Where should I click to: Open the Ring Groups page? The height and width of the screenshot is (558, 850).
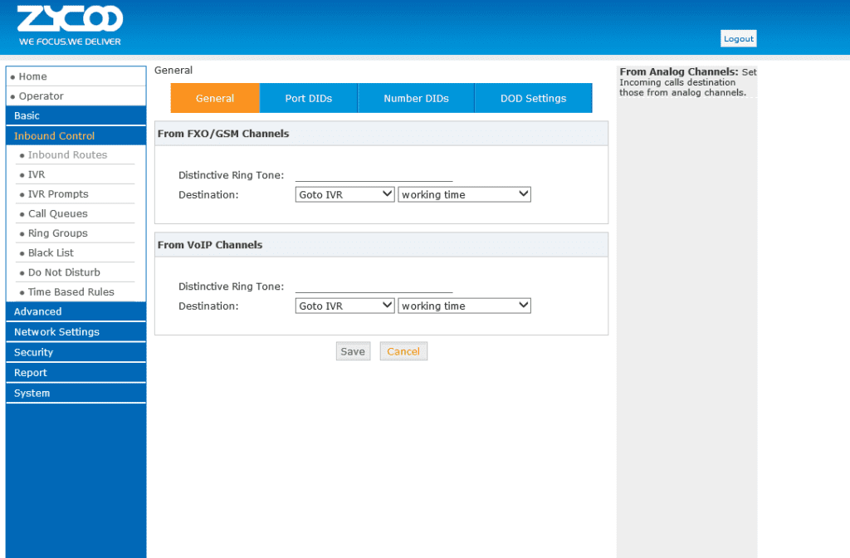coord(57,233)
